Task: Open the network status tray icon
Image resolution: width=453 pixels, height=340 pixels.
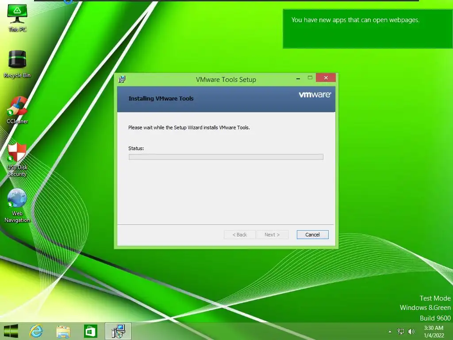Action: (401, 331)
